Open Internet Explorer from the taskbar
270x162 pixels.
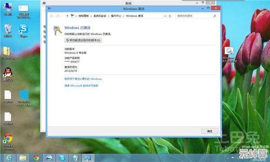point(9,157)
